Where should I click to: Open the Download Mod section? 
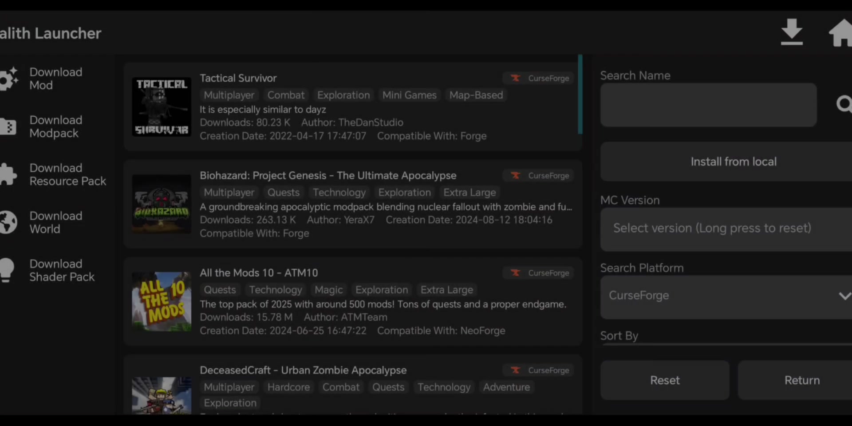click(x=56, y=79)
